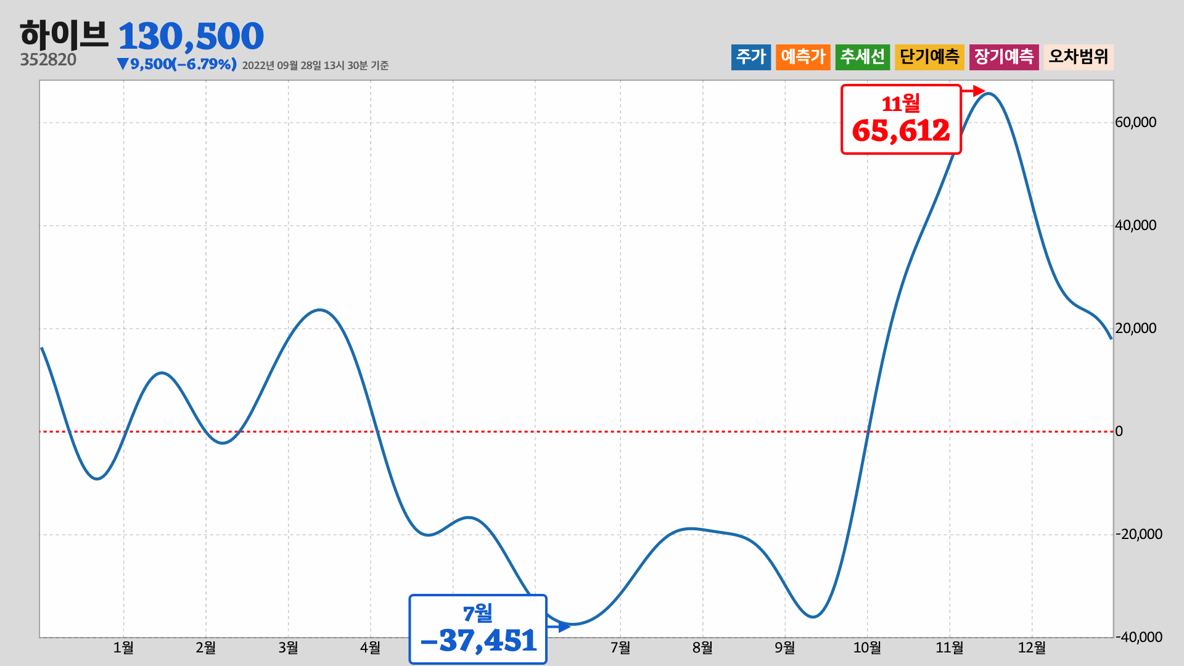Click the 3월 x-axis label
The height and width of the screenshot is (666, 1184).
[288, 647]
